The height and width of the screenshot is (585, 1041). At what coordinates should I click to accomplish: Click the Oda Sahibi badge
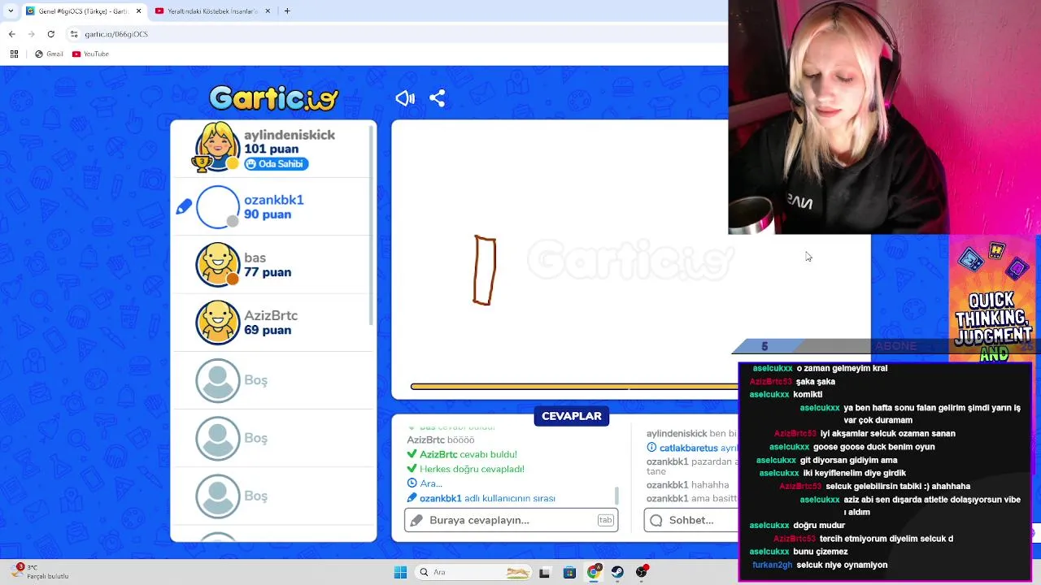(x=276, y=164)
